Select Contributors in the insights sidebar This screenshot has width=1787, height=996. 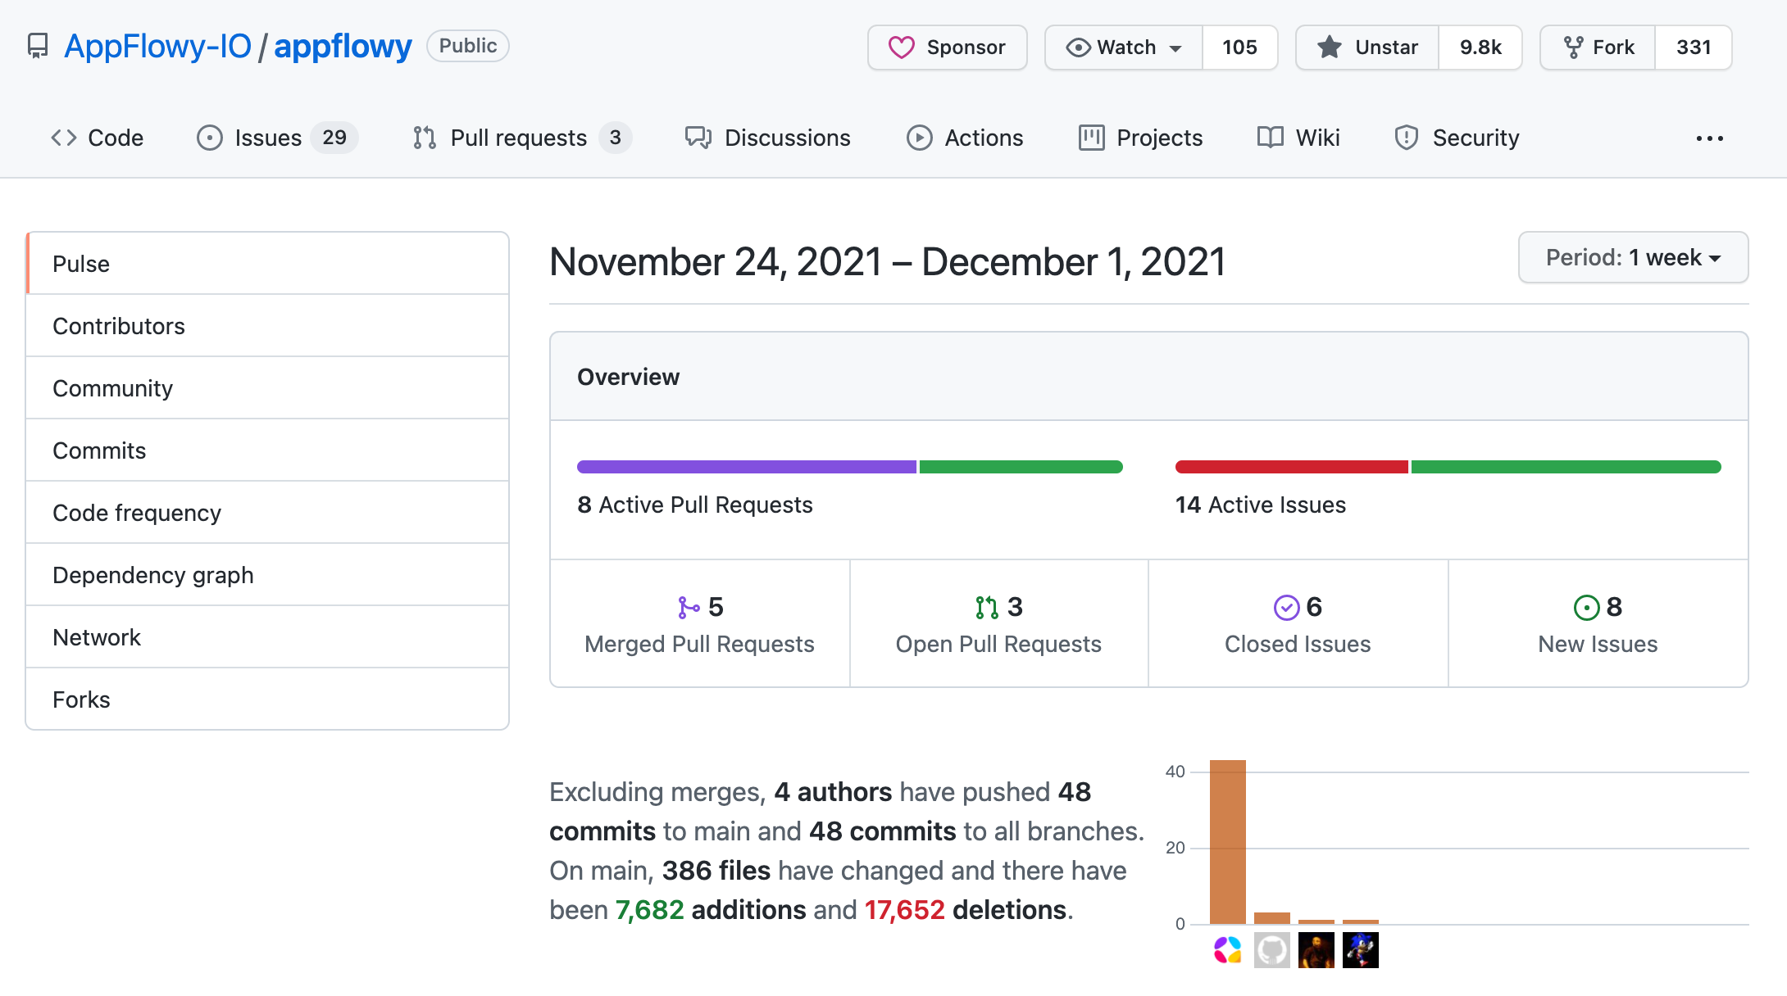[267, 326]
